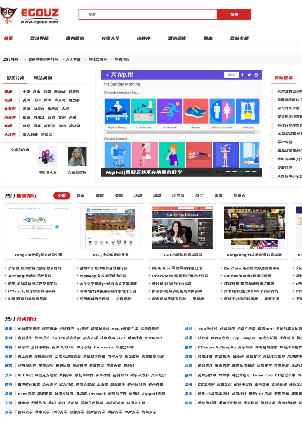The width and height of the screenshot is (302, 422).
Task: Click the Physical Therapy exercise tile
Action: pos(117,114)
